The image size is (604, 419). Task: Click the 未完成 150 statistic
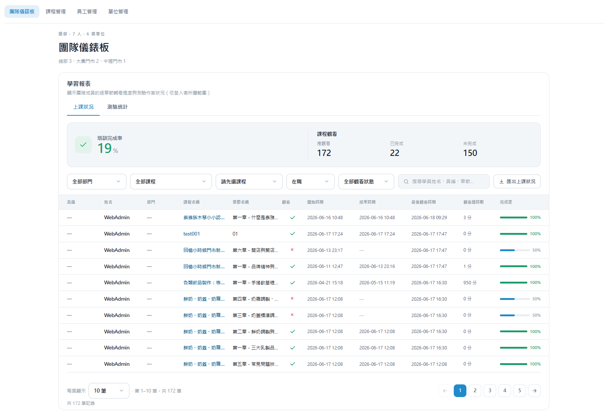click(x=470, y=149)
